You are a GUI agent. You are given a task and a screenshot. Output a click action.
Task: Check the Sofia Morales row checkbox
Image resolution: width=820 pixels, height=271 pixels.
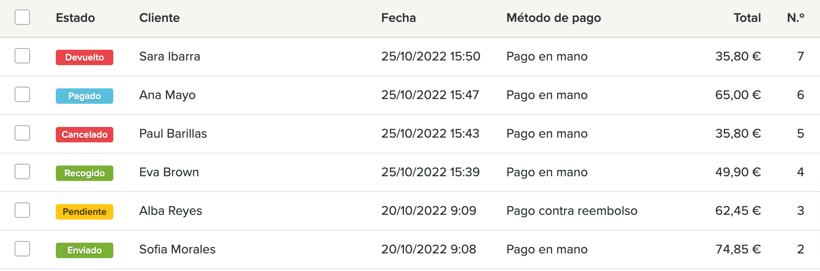[22, 249]
